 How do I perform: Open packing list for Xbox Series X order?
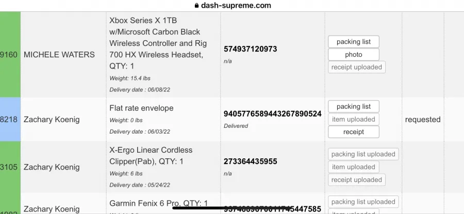pyautogui.click(x=353, y=42)
